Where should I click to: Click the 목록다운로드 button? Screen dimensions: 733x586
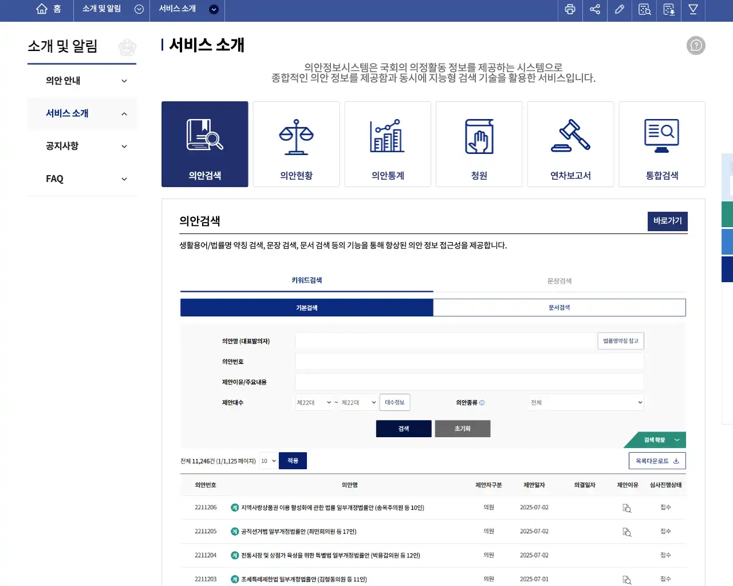tap(657, 461)
